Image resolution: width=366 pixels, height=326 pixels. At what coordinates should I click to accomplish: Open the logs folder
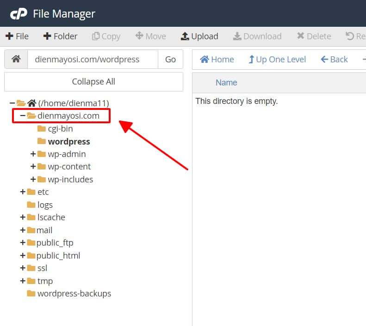(45, 205)
